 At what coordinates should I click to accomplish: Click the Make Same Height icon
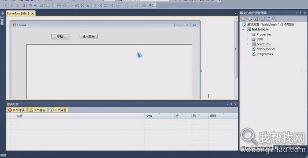click(53, 6)
